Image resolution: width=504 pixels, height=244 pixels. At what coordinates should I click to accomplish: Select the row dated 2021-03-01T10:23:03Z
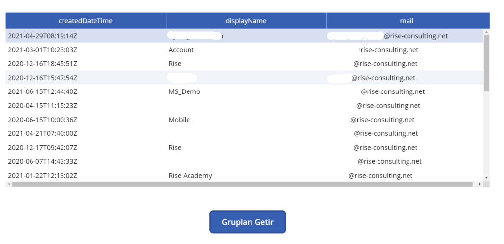pos(43,50)
